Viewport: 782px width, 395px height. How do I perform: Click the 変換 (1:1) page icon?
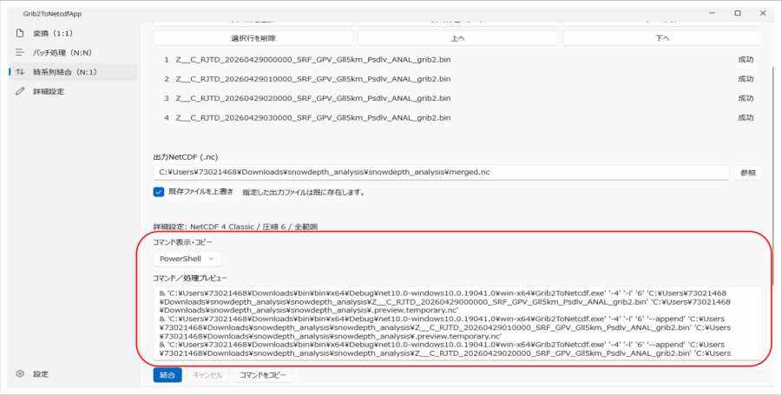20,33
